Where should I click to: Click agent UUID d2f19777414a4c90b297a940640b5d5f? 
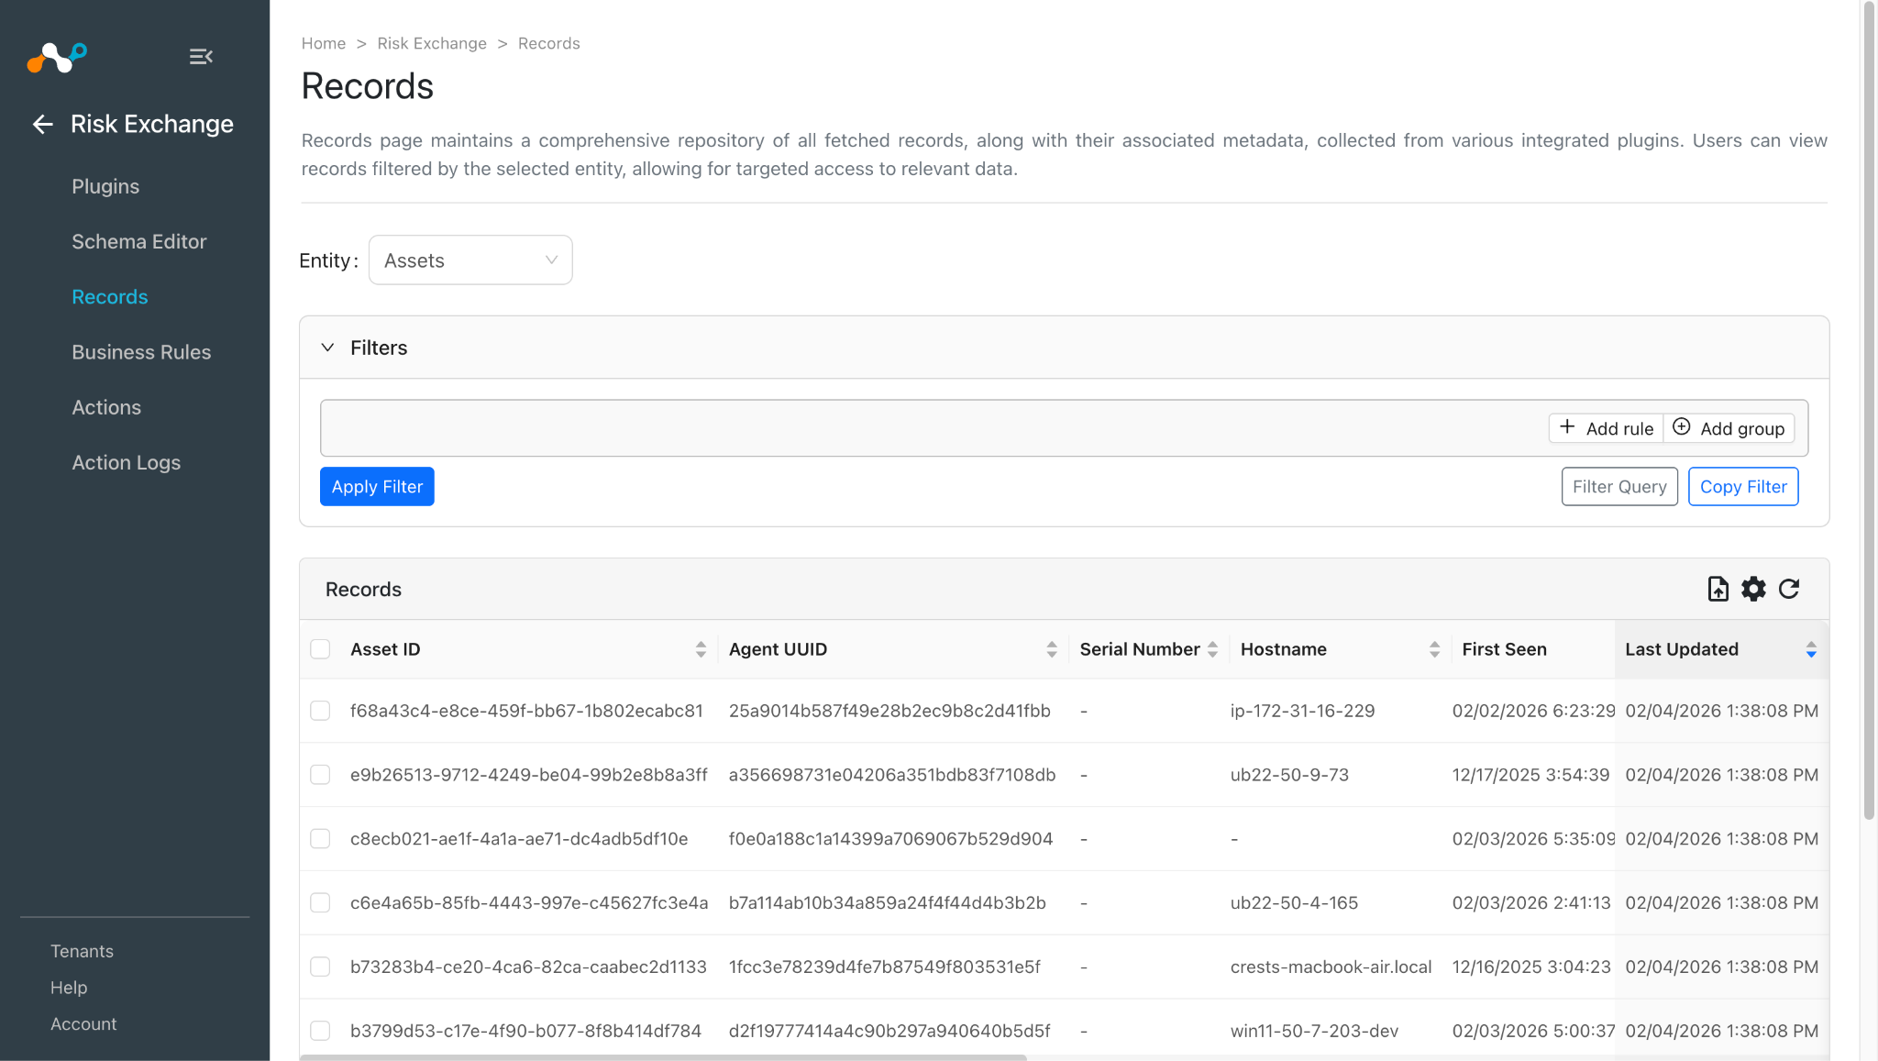pyautogui.click(x=889, y=1031)
